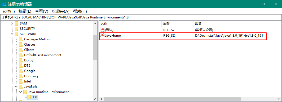
Task: Select the SOFTWARE folder icon
Action: pos(16,34)
